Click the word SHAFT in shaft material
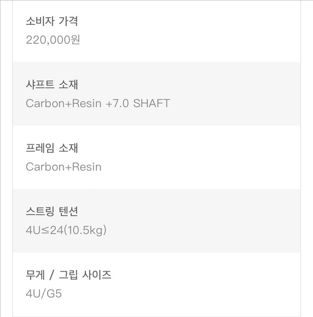 [x=151, y=103]
